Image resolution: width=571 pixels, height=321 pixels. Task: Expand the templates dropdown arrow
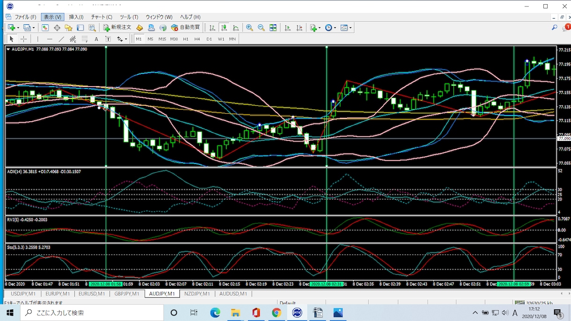click(351, 28)
